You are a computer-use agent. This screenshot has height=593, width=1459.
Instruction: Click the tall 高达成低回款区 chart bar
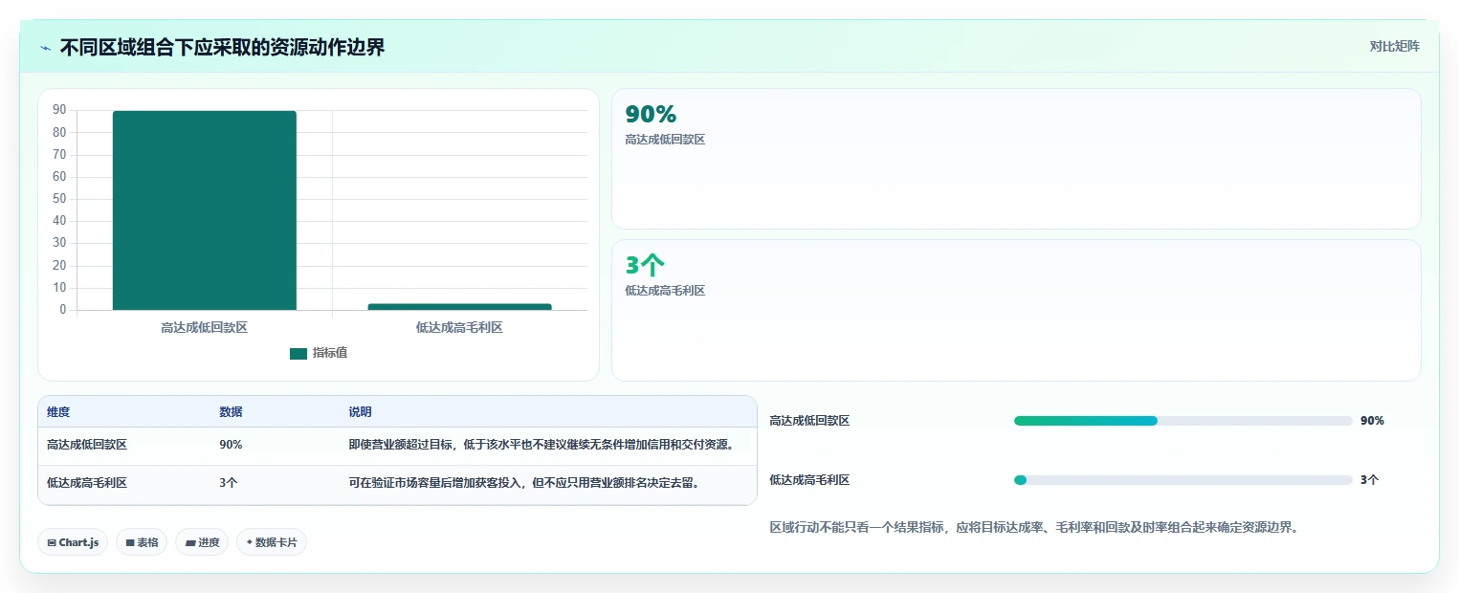(205, 210)
